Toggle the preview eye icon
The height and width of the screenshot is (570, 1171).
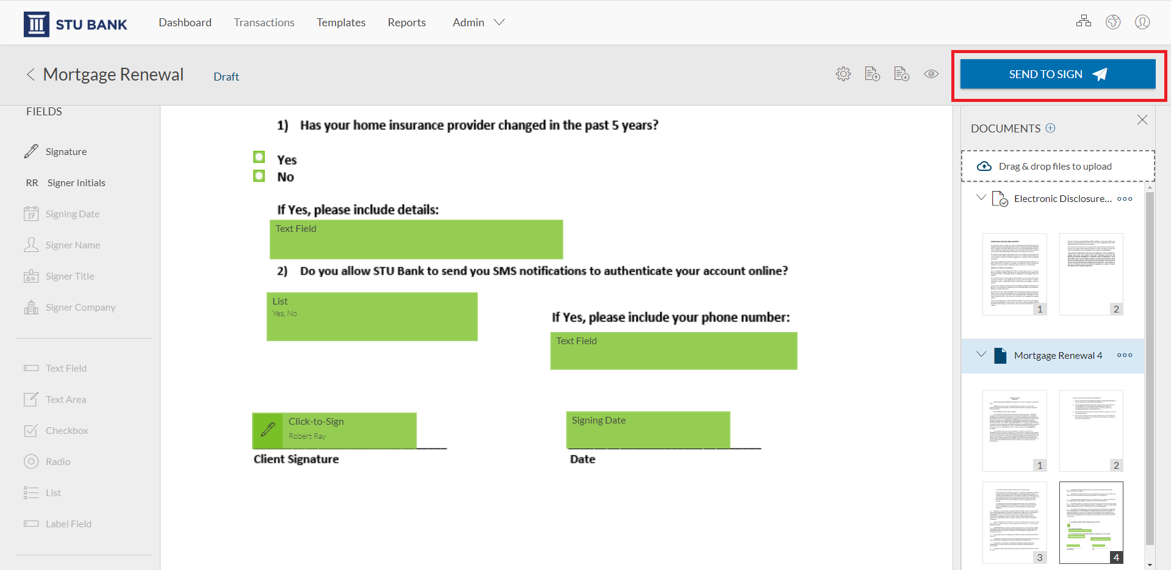tap(931, 74)
